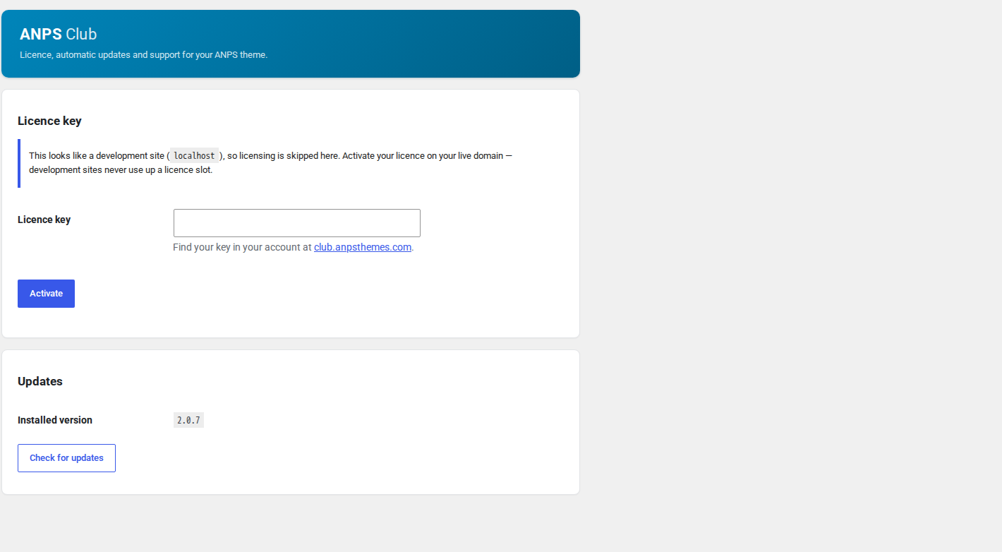Focus the Licence key input field

click(x=297, y=223)
